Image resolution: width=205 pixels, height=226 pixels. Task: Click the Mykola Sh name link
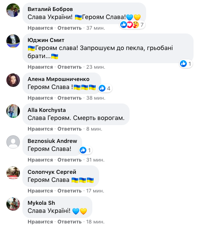click(42, 203)
